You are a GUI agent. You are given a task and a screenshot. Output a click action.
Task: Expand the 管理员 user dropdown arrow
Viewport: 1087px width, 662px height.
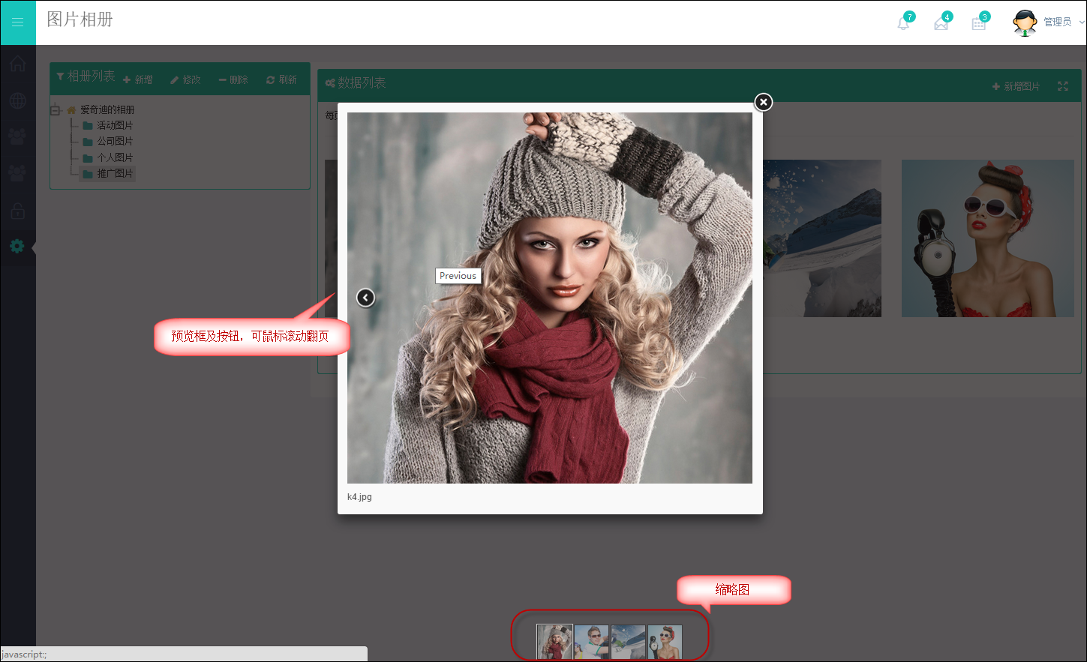(x=1082, y=22)
